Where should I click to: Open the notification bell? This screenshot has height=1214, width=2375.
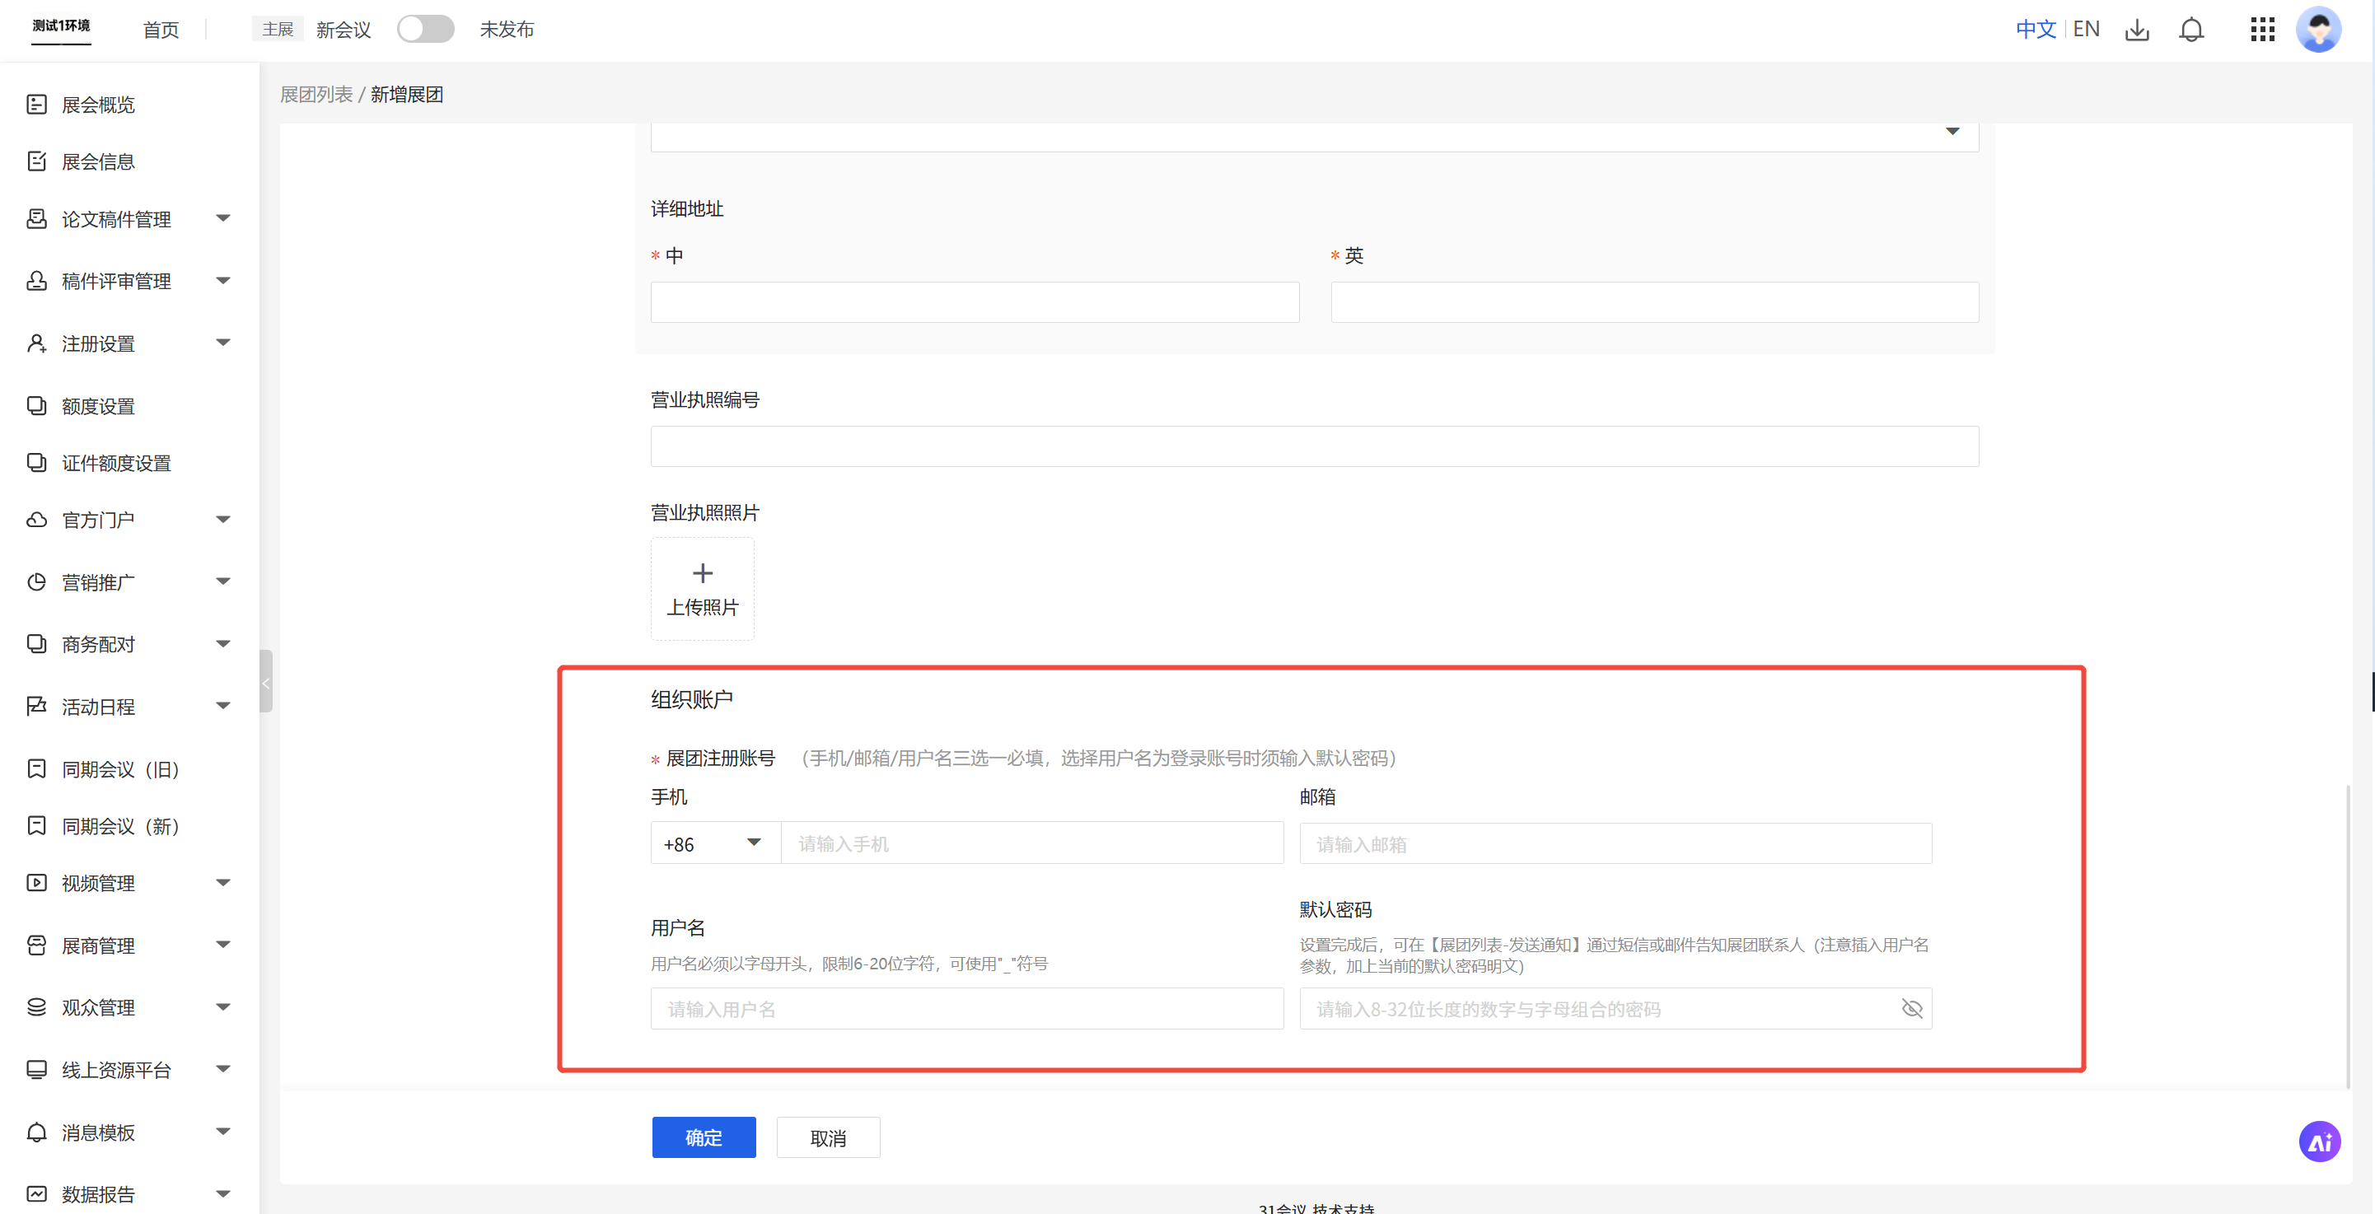pos(2190,30)
